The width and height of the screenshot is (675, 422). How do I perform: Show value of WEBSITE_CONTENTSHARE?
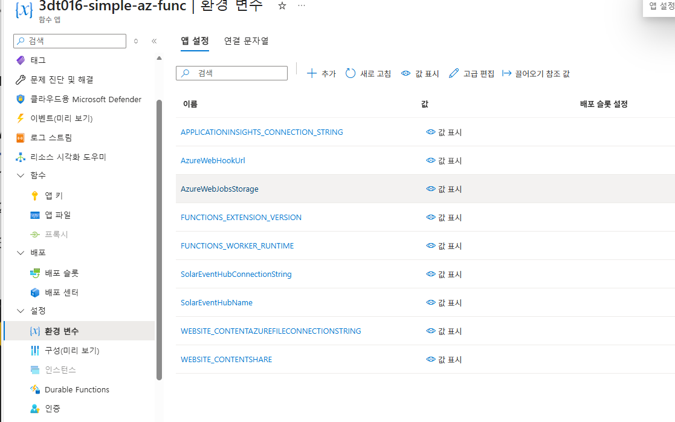[x=444, y=360]
